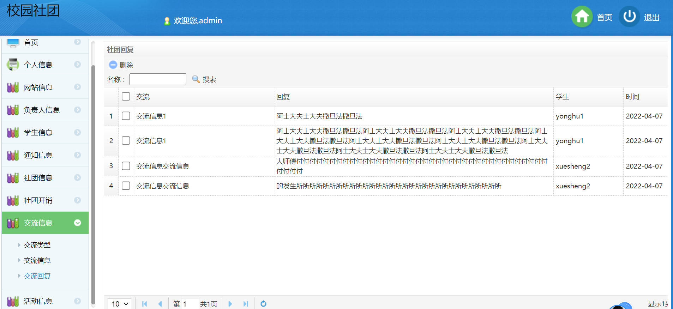Toggle the select-all checkbox in table header
Viewport: 673px width, 309px height.
(x=126, y=96)
